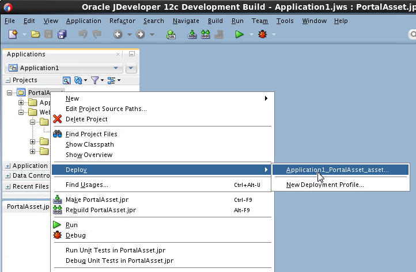
Task: Expand the Application Resources section
Action: point(8,166)
